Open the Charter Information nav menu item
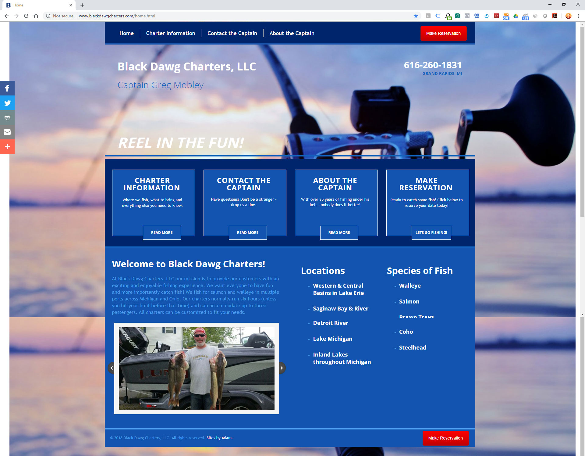This screenshot has height=456, width=585. click(170, 33)
